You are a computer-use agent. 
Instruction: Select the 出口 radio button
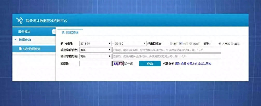181,44
